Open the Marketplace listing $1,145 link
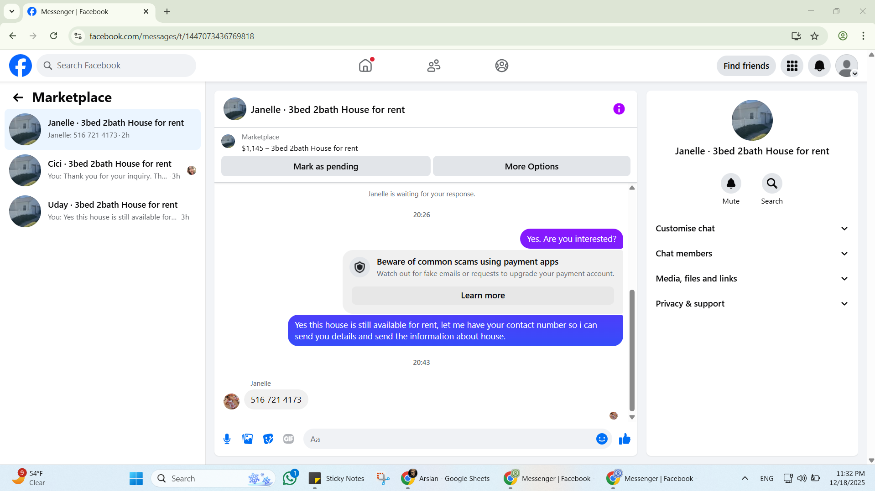 coord(300,148)
